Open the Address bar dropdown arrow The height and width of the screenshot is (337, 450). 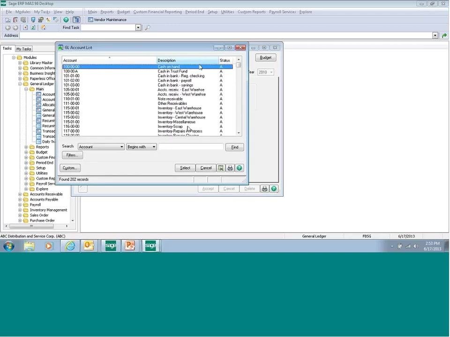(x=435, y=36)
